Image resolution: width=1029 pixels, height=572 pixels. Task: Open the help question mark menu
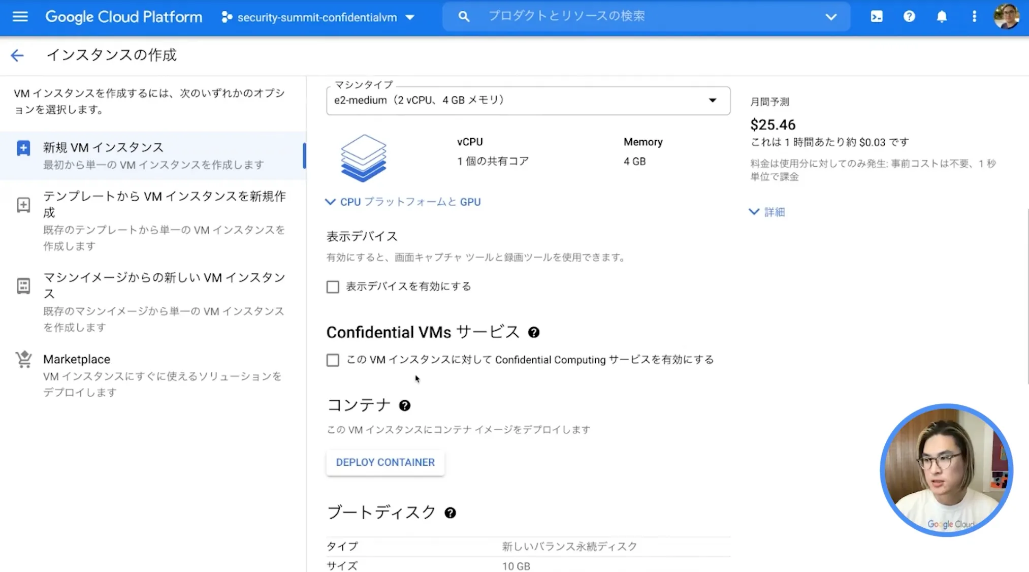909,17
